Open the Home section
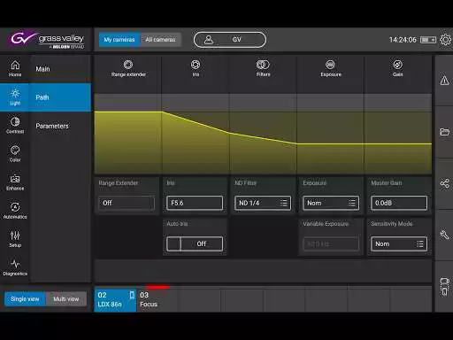This screenshot has height=340, width=453. [x=15, y=68]
